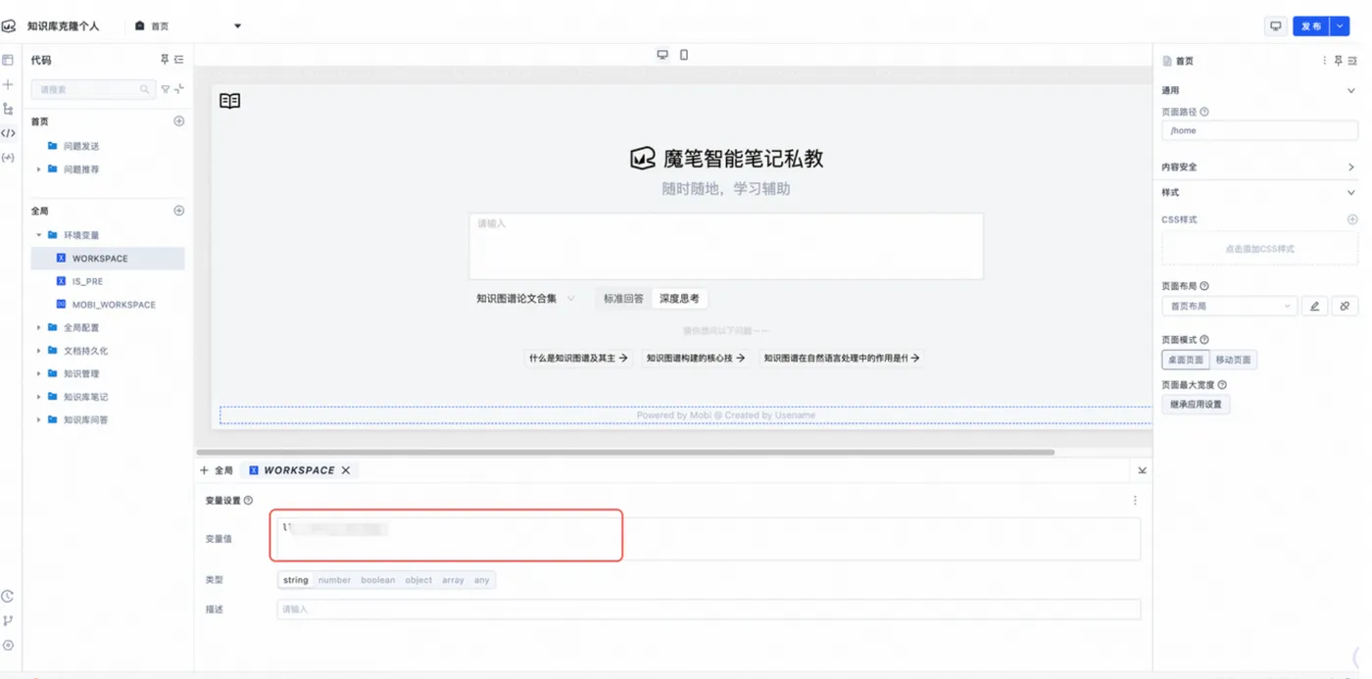Image resolution: width=1372 pixels, height=679 pixels.
Task: Collapse the 环境变量 folder
Action: point(39,235)
